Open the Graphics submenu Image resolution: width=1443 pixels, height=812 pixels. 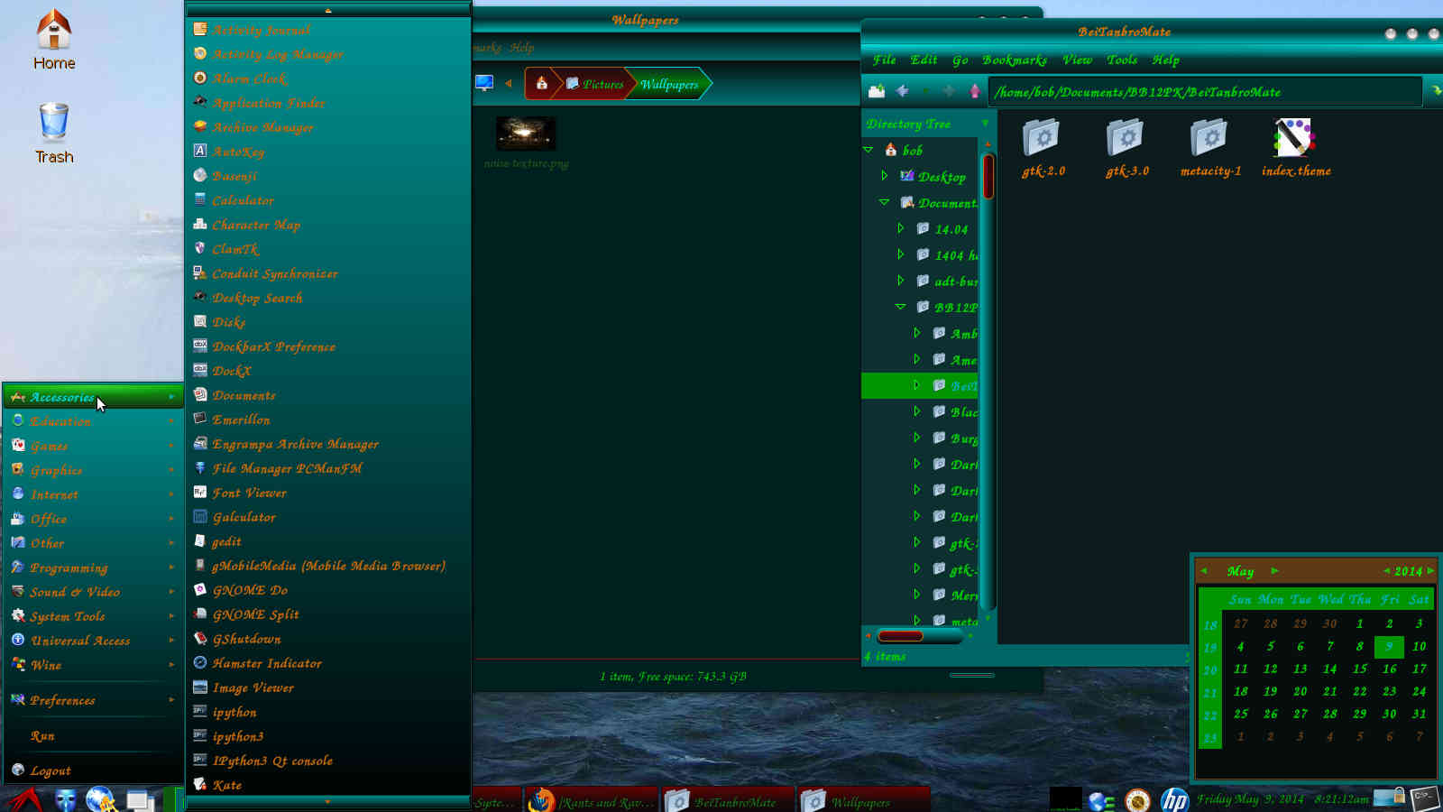(94, 470)
